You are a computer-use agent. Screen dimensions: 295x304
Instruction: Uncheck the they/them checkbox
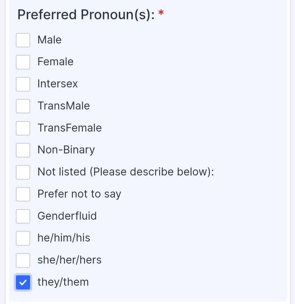pos(23,282)
